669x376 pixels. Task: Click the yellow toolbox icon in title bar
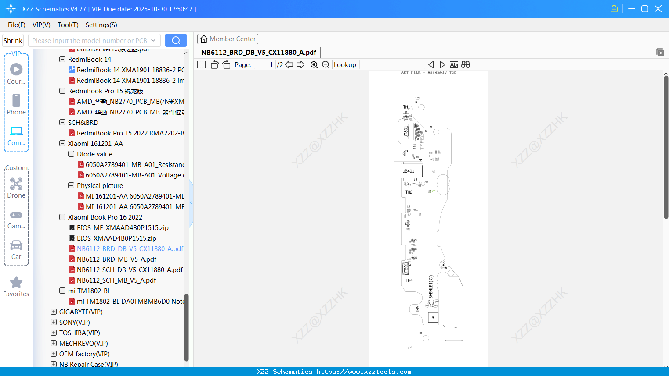pyautogui.click(x=614, y=9)
